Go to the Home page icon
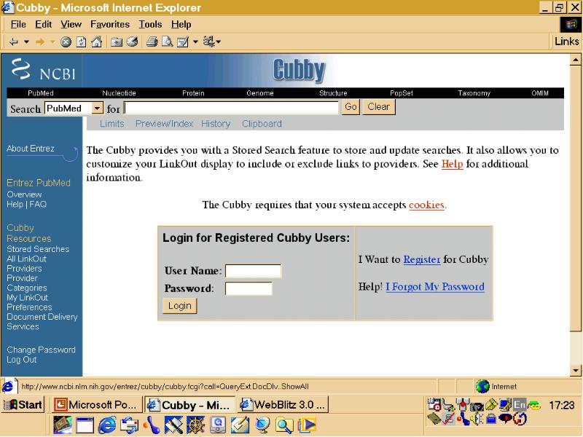583x437 pixels. coord(97,42)
